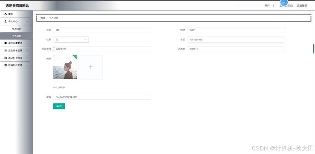Screen dimensions: 315x154
Task: Click the uploaded avatar photo thumbnail
Action: (x=65, y=67)
